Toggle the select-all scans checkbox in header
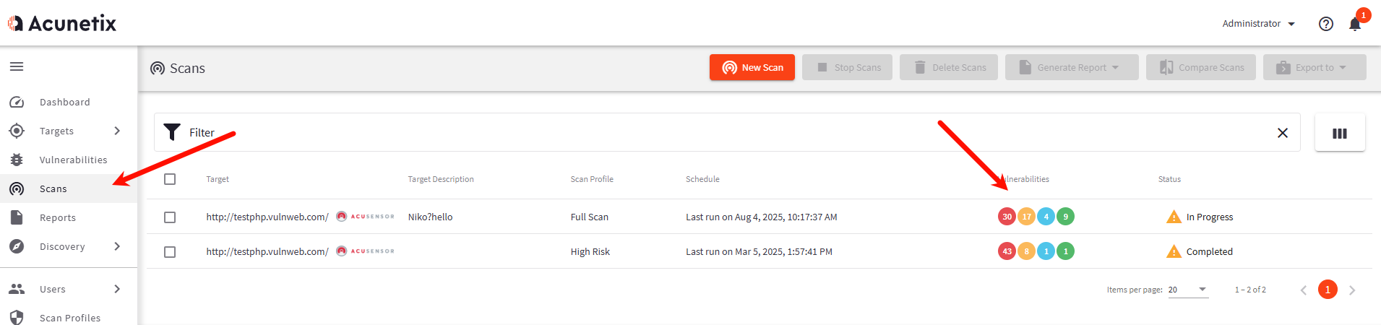1381x325 pixels. coord(170,179)
